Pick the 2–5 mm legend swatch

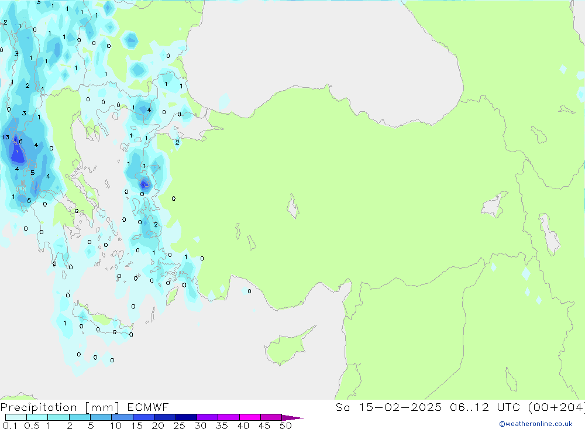pyautogui.click(x=80, y=417)
